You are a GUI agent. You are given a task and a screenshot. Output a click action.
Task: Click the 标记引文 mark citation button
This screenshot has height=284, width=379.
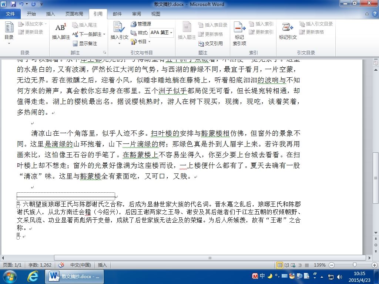click(288, 31)
